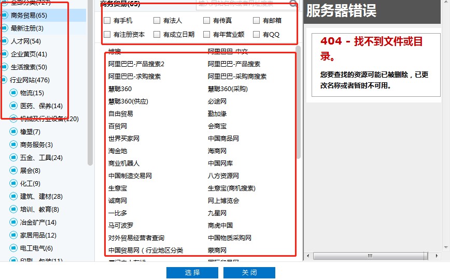Click the preview pane horizontal scrollbar thumb
The height and width of the screenshot is (280, 450).
click(370, 256)
